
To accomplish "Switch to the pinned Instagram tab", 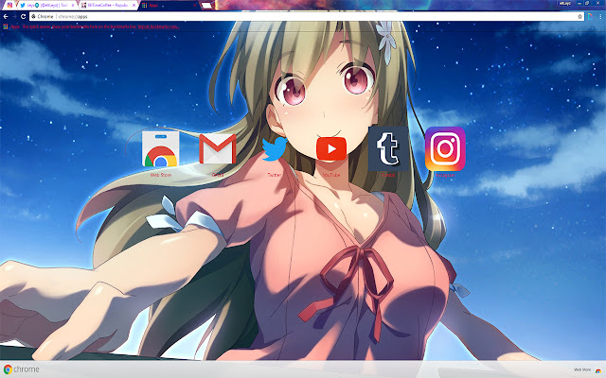I will tap(9, 5).
